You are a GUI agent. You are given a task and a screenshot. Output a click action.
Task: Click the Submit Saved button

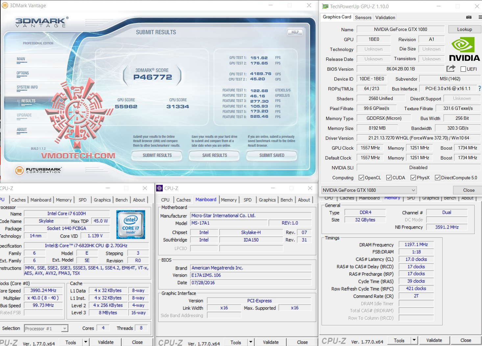(x=272, y=155)
